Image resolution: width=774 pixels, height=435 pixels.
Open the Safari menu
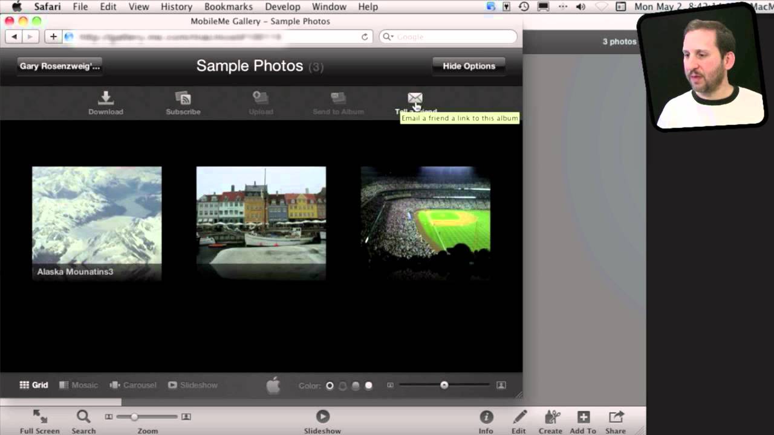pos(47,7)
